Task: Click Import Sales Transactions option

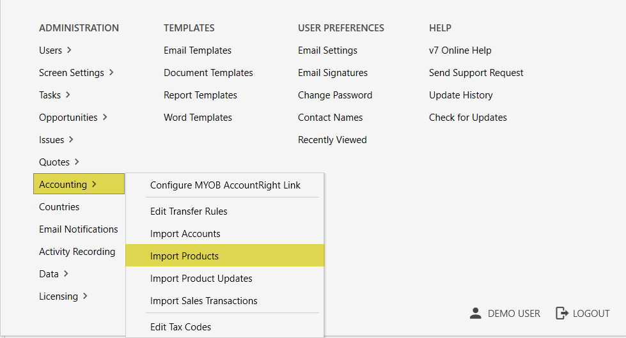Action: (203, 301)
